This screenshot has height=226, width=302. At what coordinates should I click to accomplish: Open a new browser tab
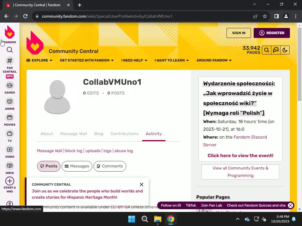tap(80, 5)
